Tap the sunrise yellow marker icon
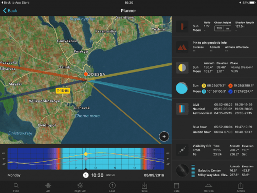 204,85
